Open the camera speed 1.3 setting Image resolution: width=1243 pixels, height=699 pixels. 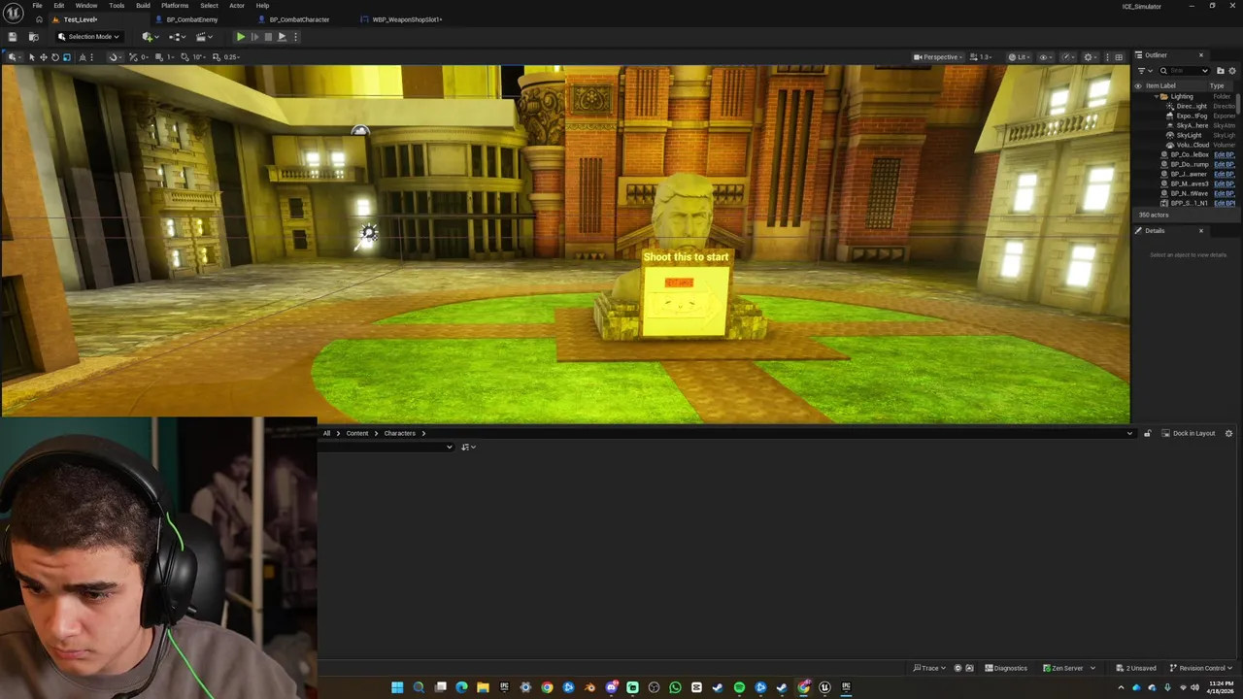click(x=981, y=57)
